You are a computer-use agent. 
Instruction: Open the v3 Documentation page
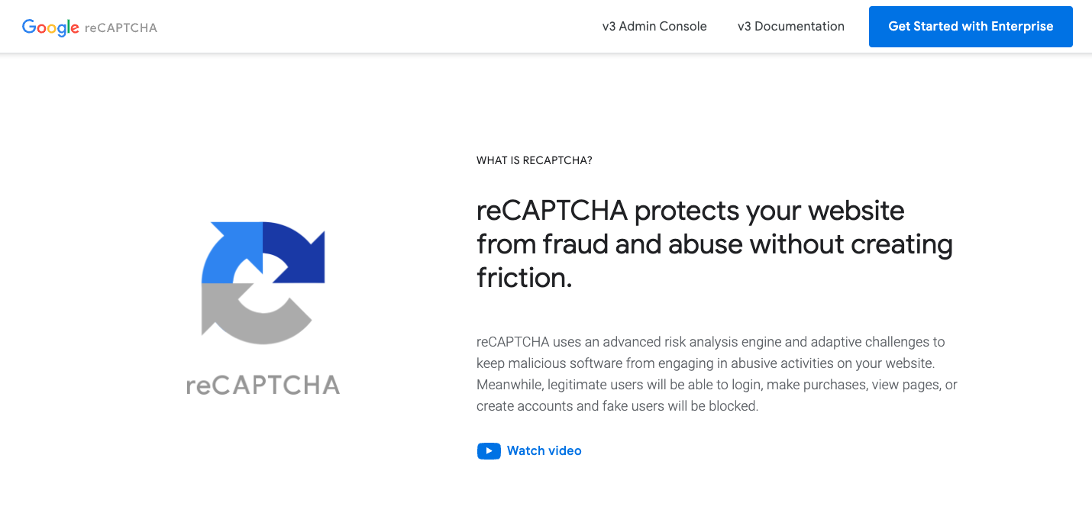click(x=790, y=26)
